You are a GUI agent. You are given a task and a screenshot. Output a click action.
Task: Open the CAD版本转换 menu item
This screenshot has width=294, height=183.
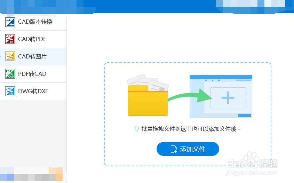(33, 22)
